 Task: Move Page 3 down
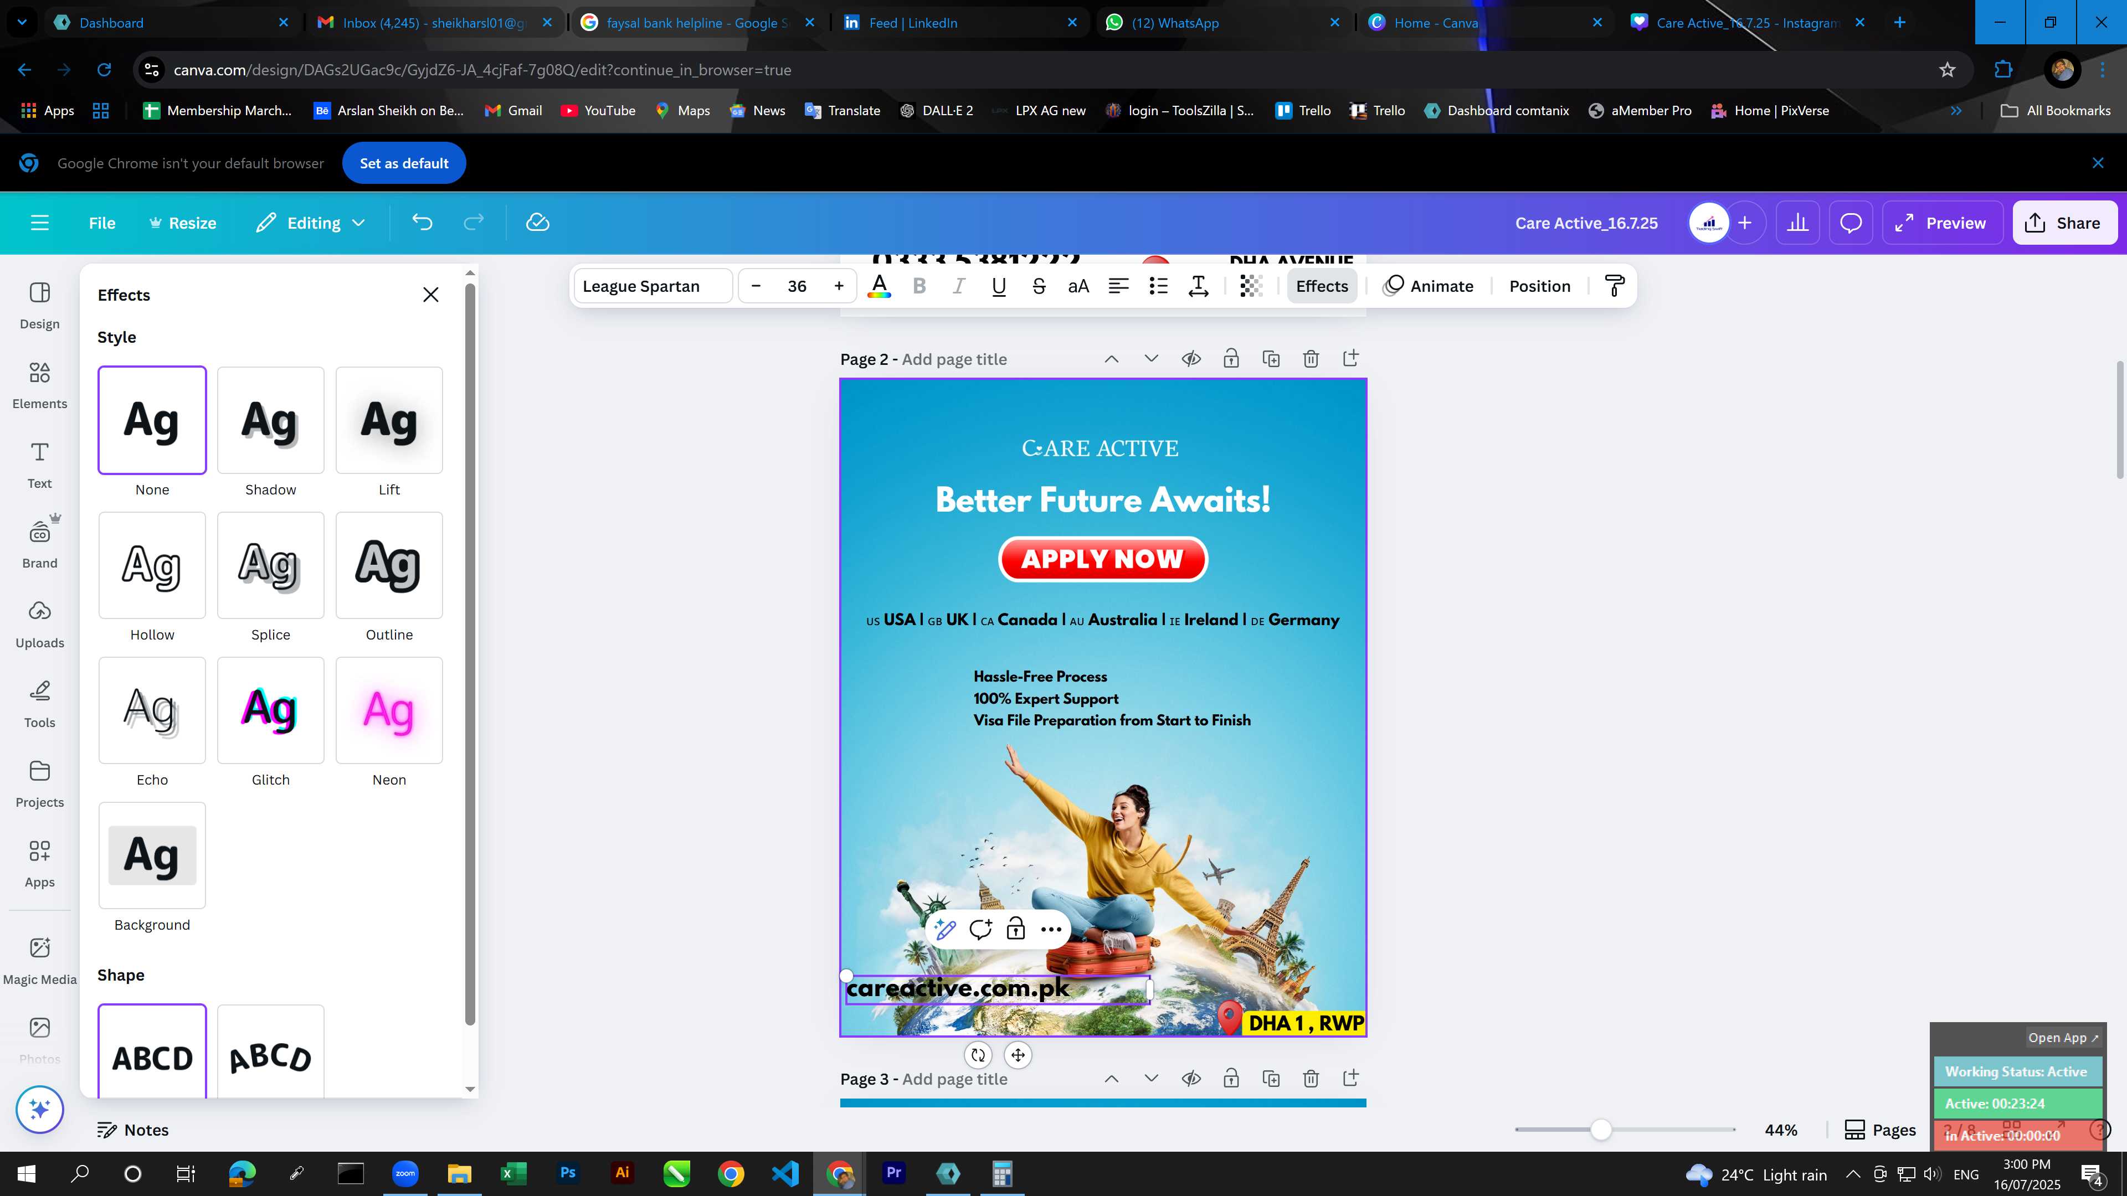pyautogui.click(x=1151, y=1079)
